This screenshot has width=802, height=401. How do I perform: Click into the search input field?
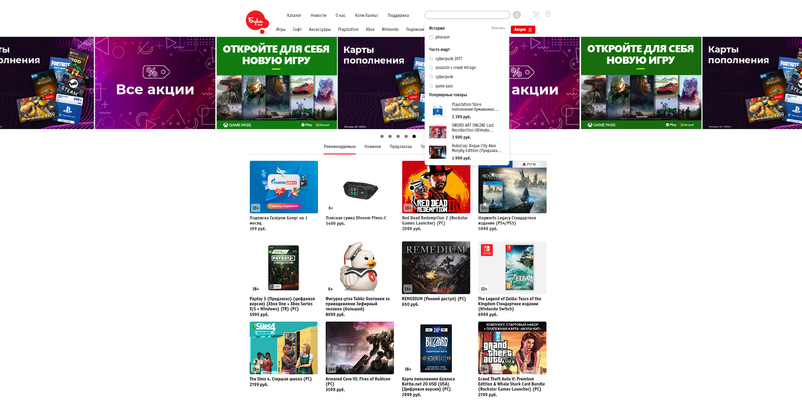[467, 15]
